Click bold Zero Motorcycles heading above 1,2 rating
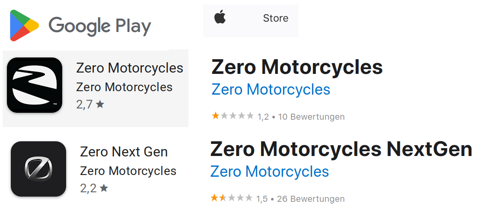This screenshot has height=210, width=481. point(297,67)
